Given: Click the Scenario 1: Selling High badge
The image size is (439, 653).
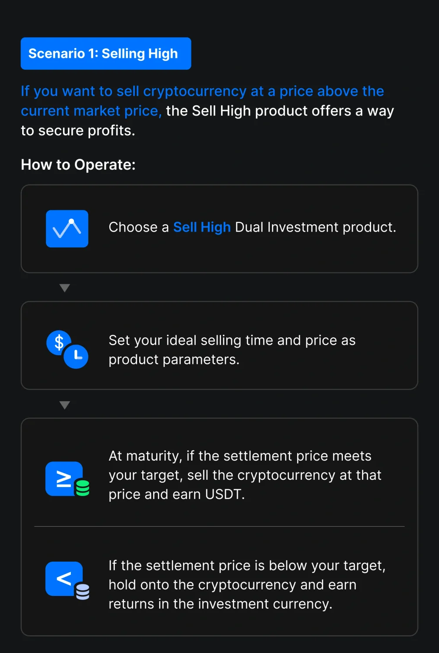Looking at the screenshot, I should (x=106, y=54).
